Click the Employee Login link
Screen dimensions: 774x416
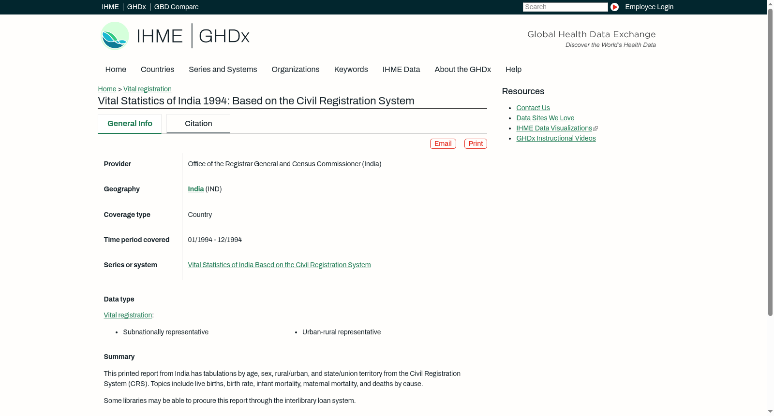pos(649,7)
